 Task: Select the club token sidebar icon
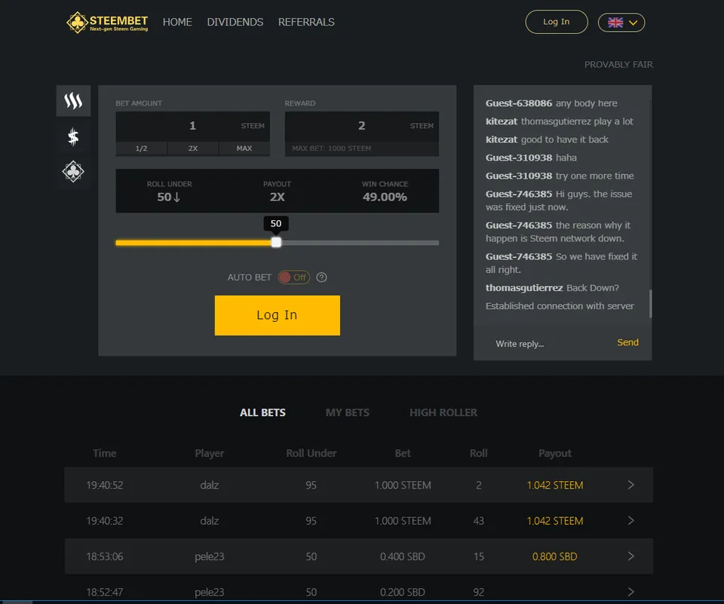(x=73, y=172)
